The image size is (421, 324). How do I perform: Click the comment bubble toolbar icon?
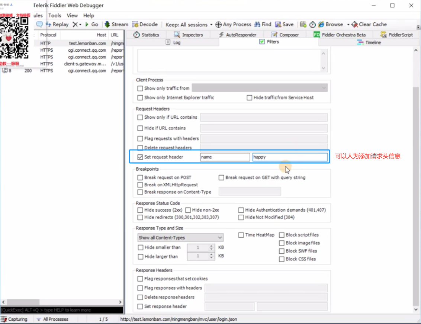tap(39, 25)
